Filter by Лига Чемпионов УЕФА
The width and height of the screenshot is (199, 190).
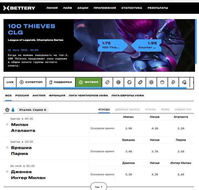(x=88, y=96)
